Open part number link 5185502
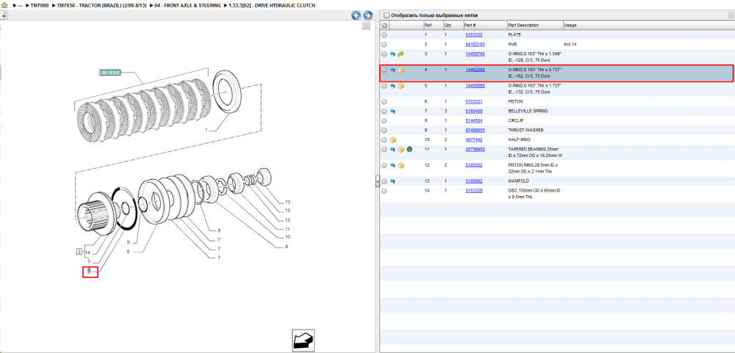This screenshot has width=735, height=353. pyautogui.click(x=474, y=165)
